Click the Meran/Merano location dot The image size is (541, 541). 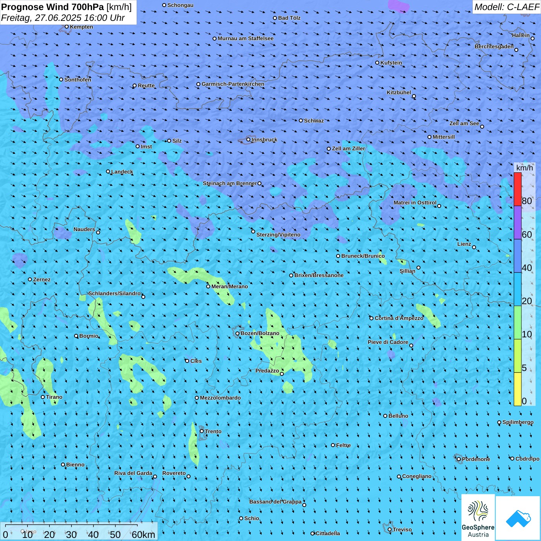click(x=208, y=286)
